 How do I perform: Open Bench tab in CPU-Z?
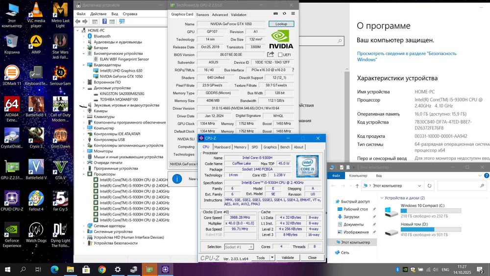coord(285,147)
